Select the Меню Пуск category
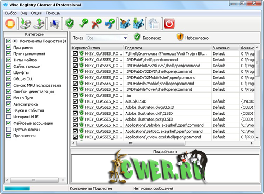Image resolution: width=264 pixels, height=194 pixels. pyautogui.click(x=23, y=98)
